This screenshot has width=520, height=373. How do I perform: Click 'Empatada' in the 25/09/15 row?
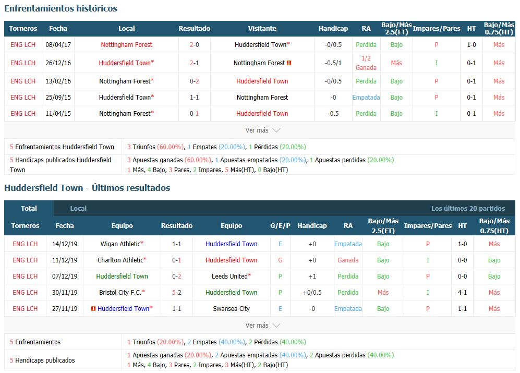click(x=366, y=98)
